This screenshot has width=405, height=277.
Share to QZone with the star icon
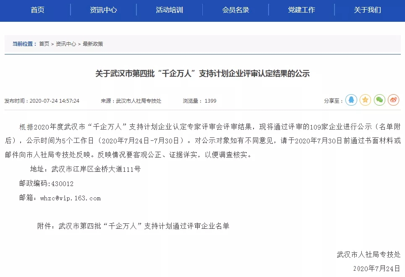366,100
